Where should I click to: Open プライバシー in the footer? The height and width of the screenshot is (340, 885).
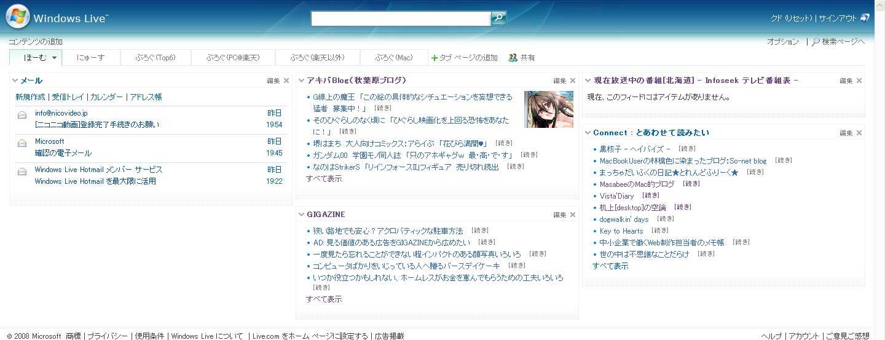click(x=108, y=336)
